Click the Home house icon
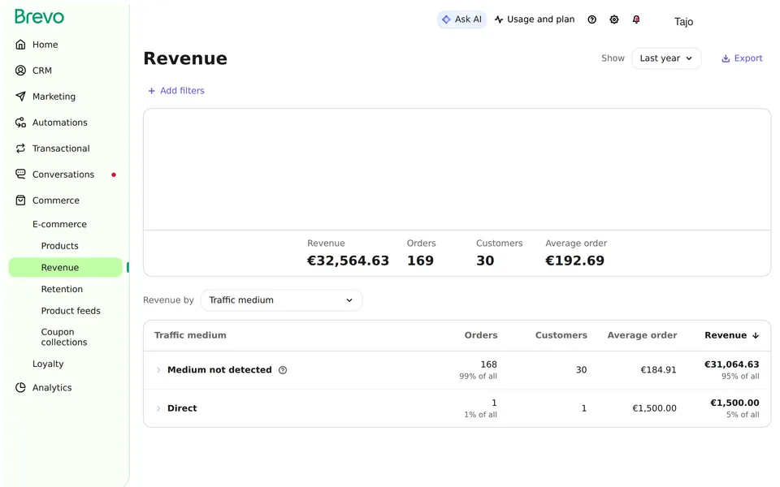Viewport: 780px width, 487px height. [x=20, y=45]
